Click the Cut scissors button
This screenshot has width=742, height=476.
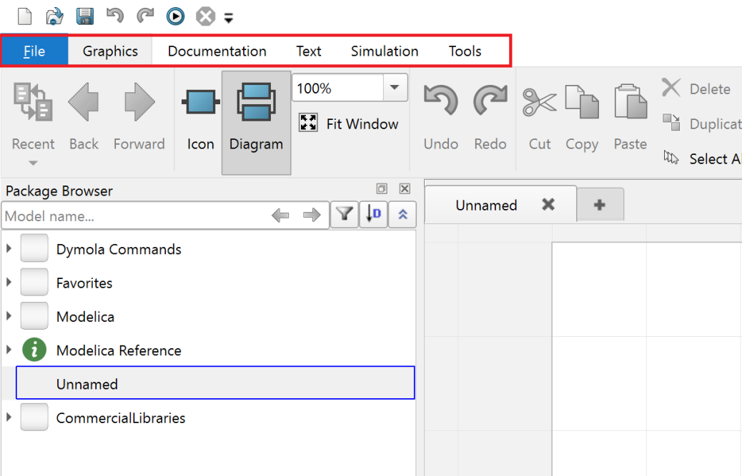(540, 116)
